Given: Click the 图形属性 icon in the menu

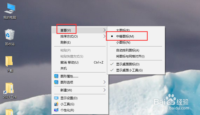Looking at the screenshot, I should point(56,76).
